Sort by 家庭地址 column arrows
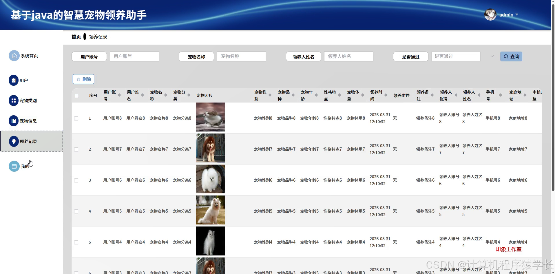 coord(525,95)
